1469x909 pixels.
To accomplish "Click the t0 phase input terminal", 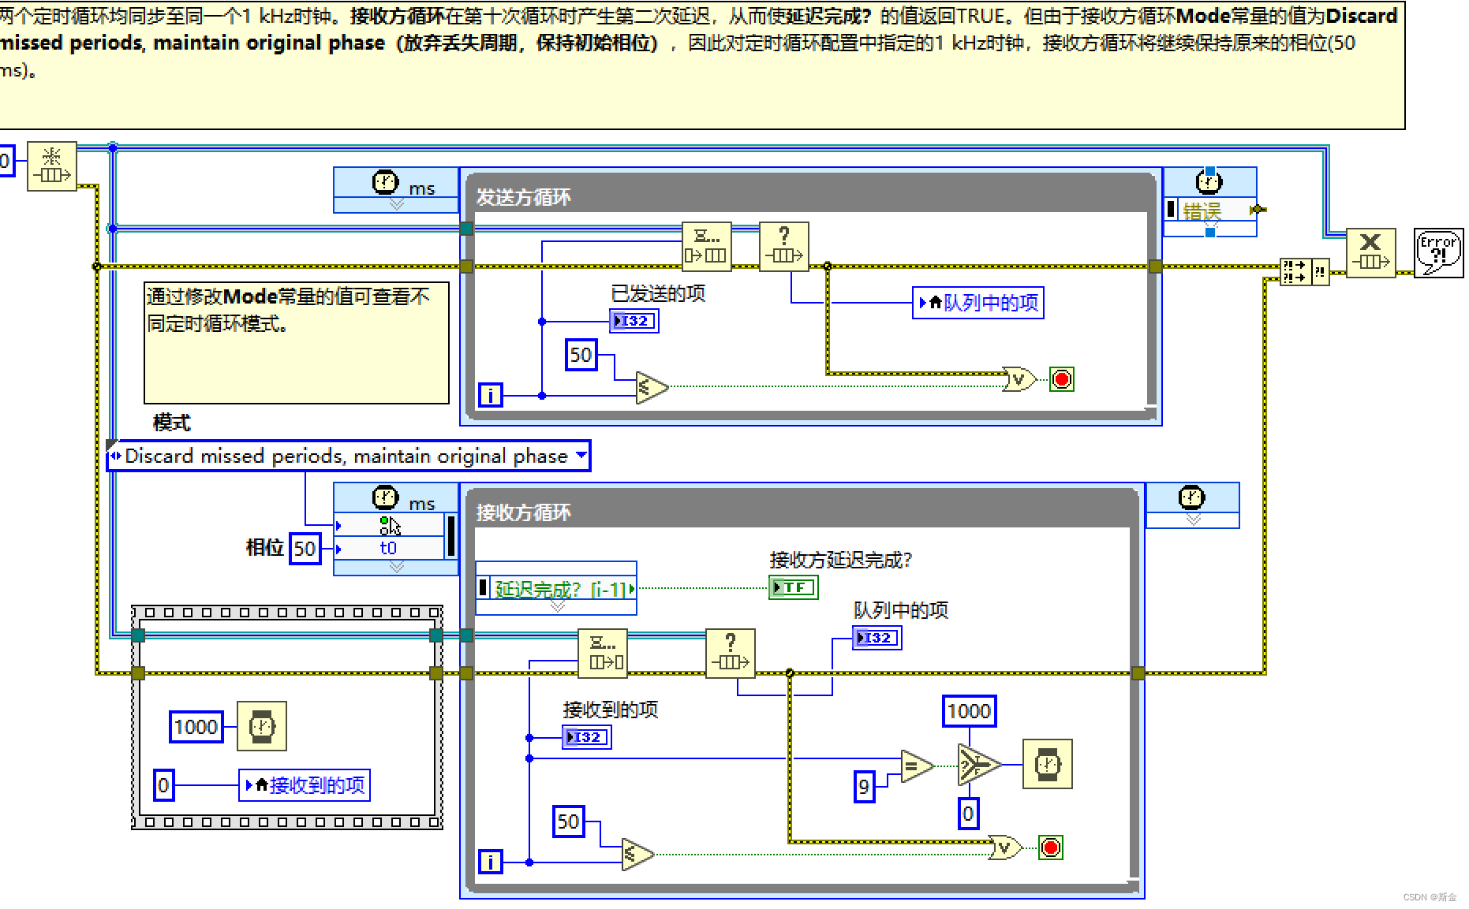I will click(390, 548).
